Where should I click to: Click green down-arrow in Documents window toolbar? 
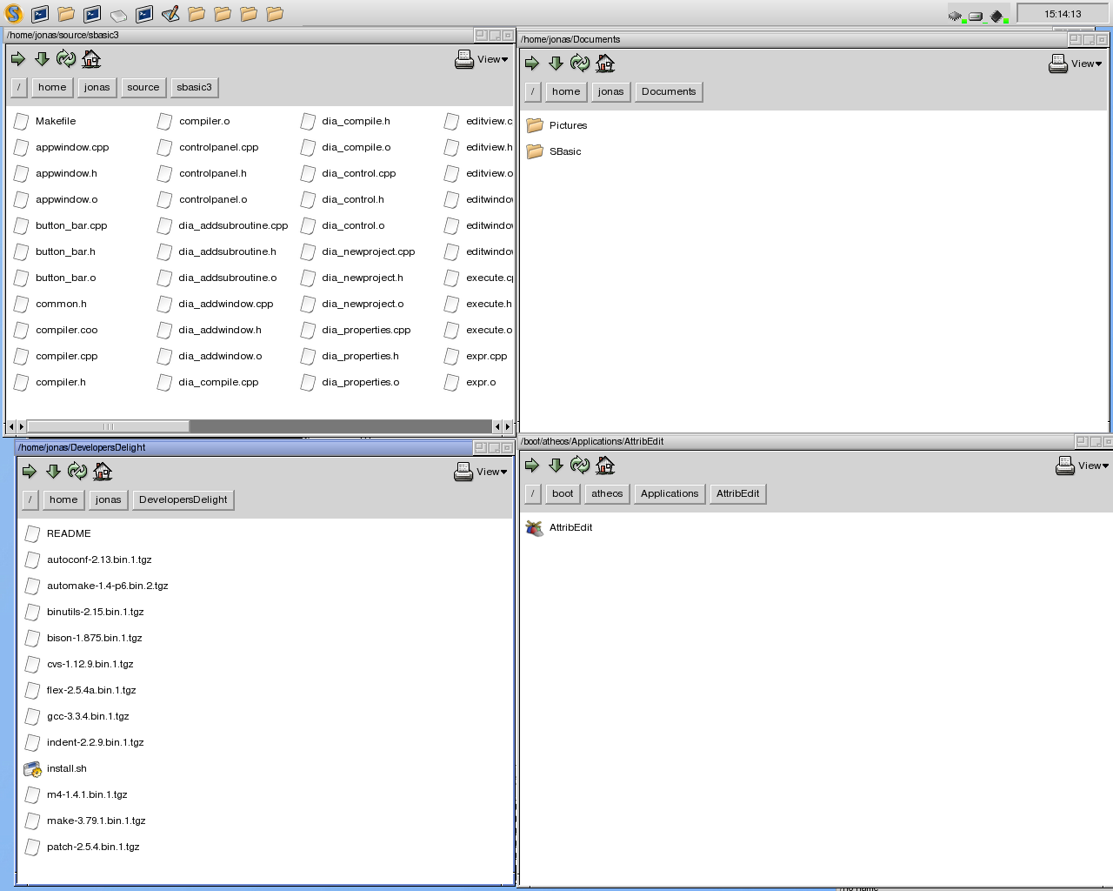point(556,64)
